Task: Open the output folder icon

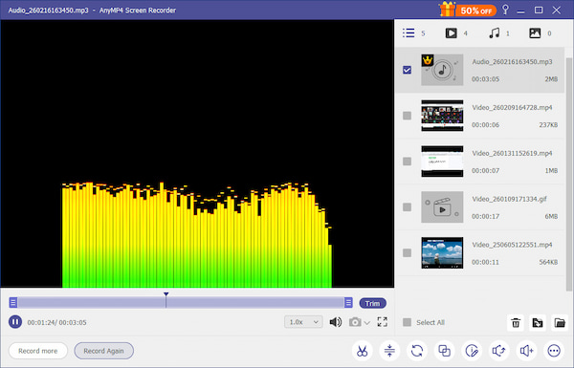Action: [560, 323]
